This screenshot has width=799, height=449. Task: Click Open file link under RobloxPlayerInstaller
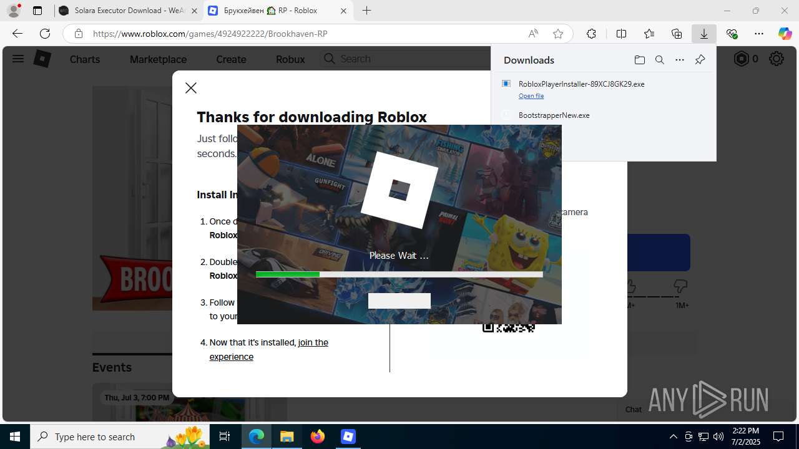pos(531,96)
